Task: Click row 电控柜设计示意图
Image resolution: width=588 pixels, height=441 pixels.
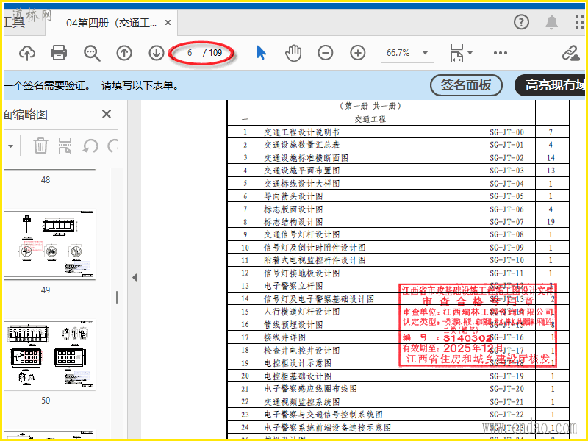Action: pos(398,363)
